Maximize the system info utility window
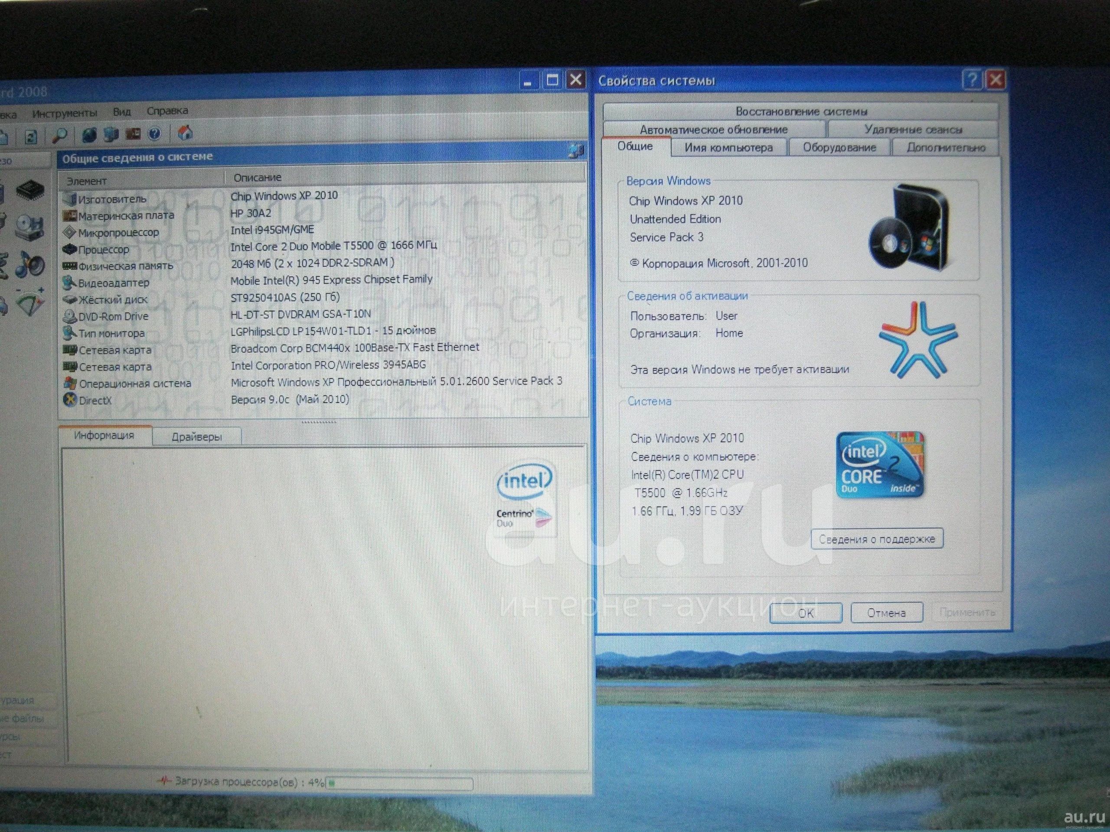The height and width of the screenshot is (832, 1110). [x=552, y=80]
